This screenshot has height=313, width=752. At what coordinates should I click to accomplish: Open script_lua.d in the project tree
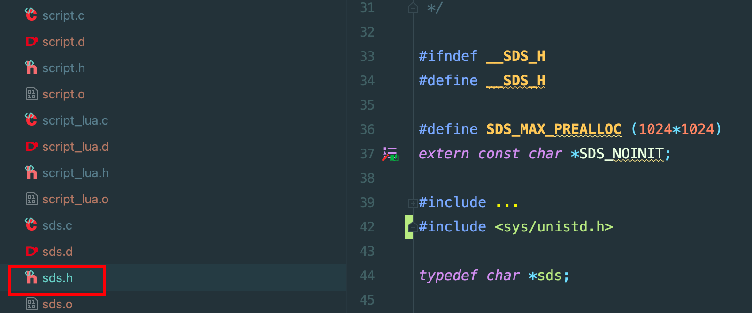75,147
